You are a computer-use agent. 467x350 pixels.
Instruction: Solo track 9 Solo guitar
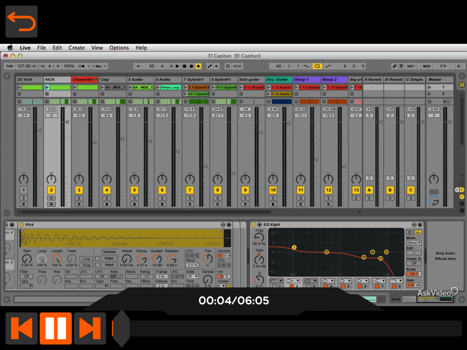(x=245, y=198)
